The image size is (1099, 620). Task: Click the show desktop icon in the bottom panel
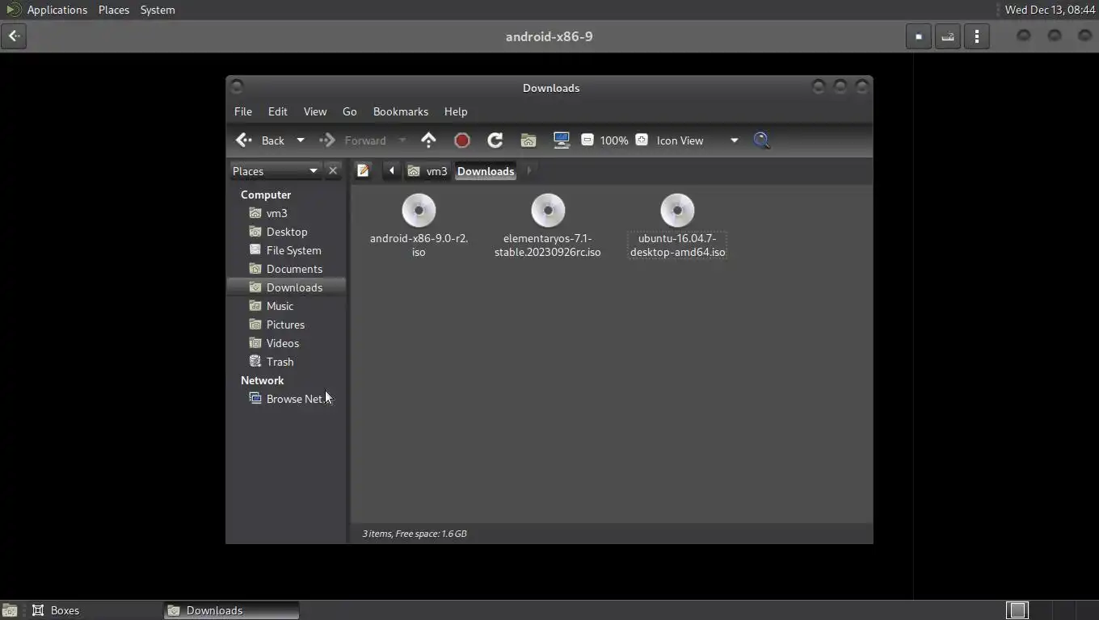[x=10, y=610]
